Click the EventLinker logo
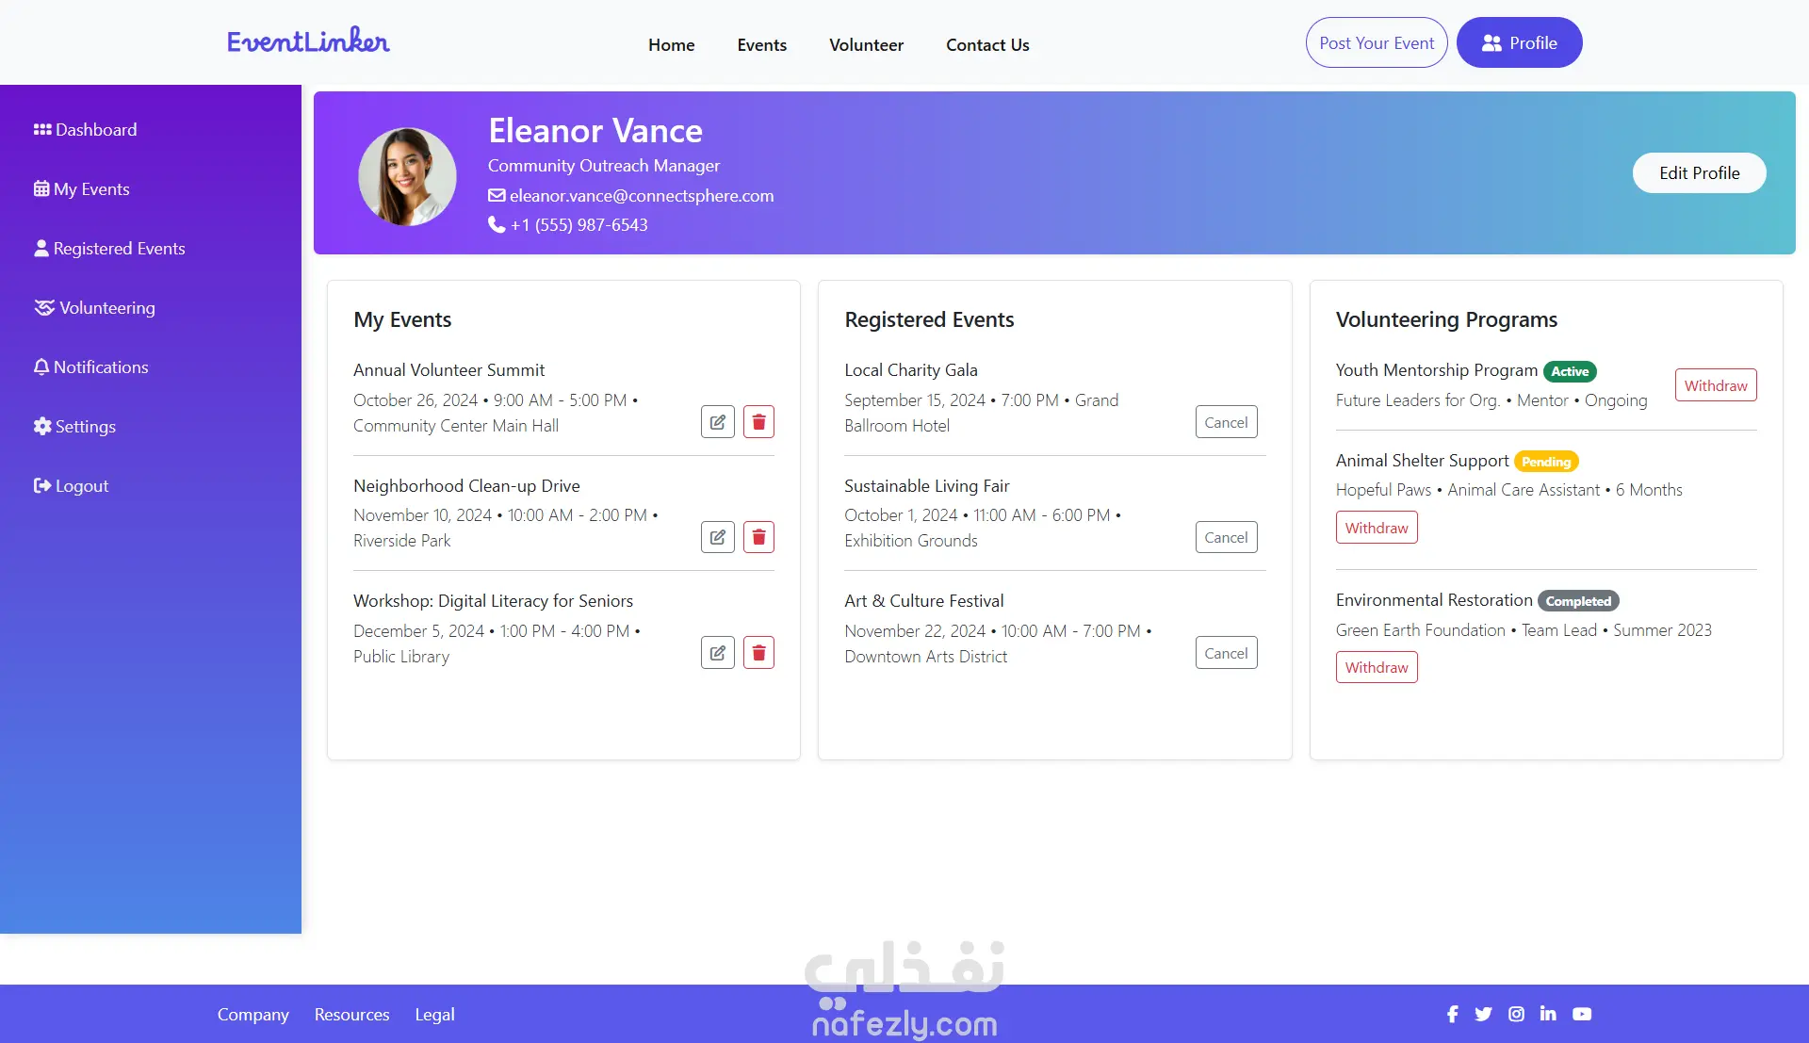Viewport: 1809px width, 1043px height. pyautogui.click(x=308, y=41)
